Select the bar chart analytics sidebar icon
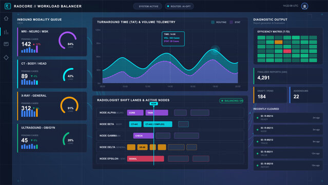Viewport: 328px width, 185px height. (x=6, y=32)
